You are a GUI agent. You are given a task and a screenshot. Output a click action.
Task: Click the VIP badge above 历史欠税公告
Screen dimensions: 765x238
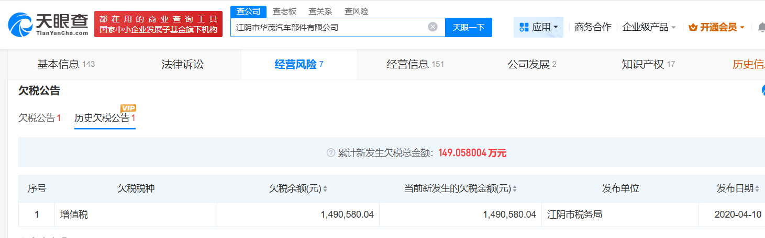[128, 108]
